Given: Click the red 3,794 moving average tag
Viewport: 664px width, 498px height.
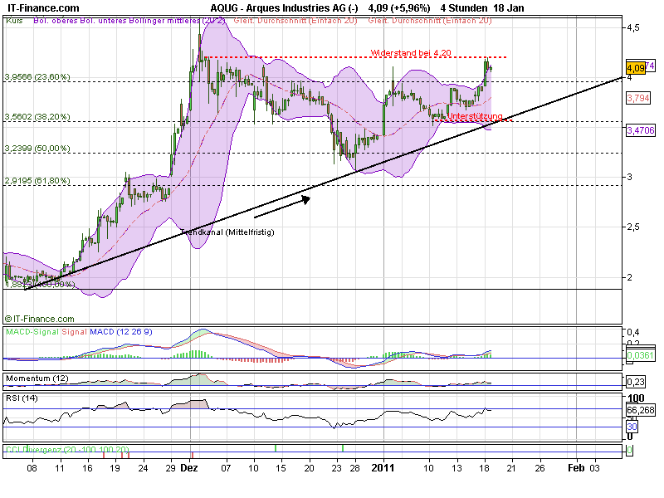Looking at the screenshot, I should (638, 98).
